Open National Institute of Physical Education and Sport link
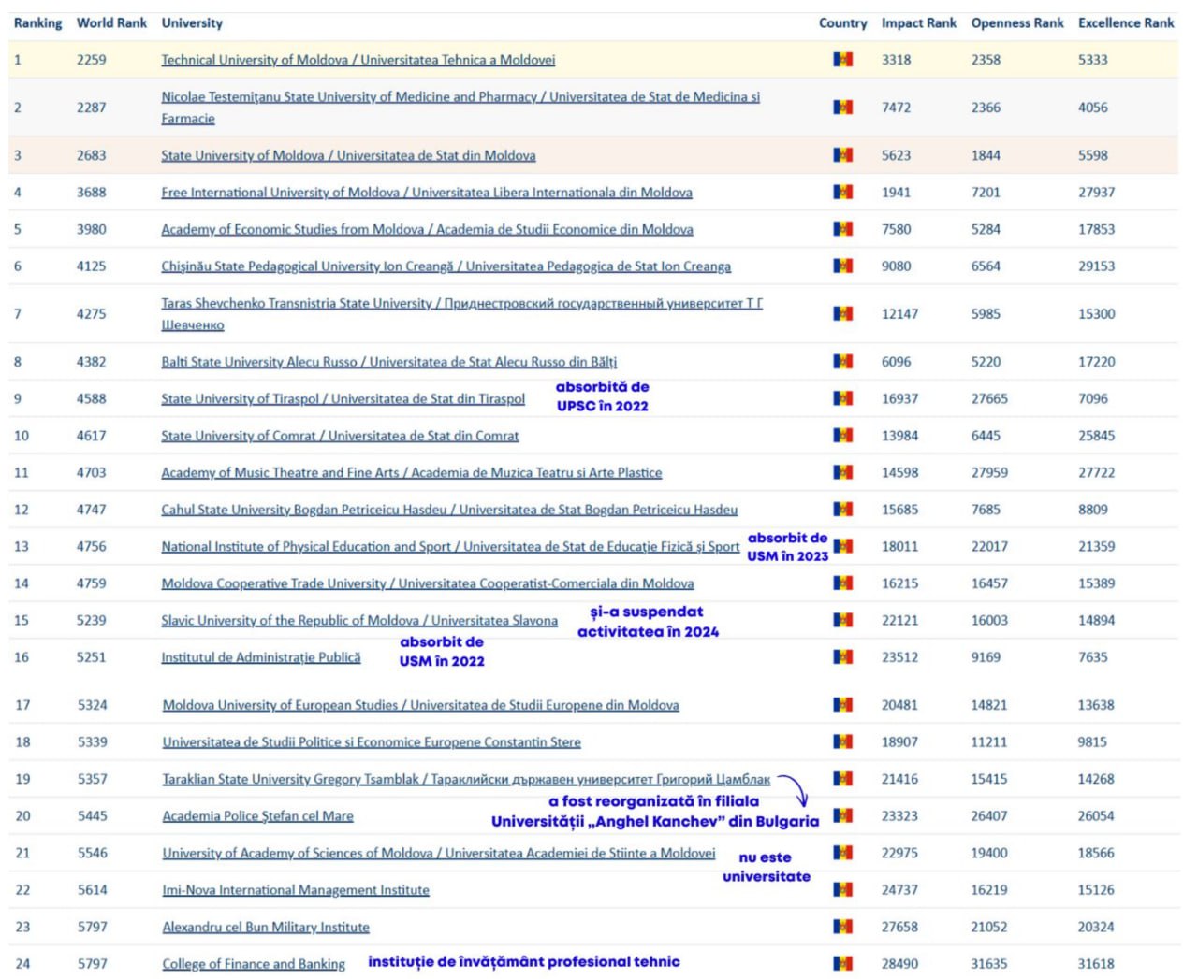 click(450, 546)
